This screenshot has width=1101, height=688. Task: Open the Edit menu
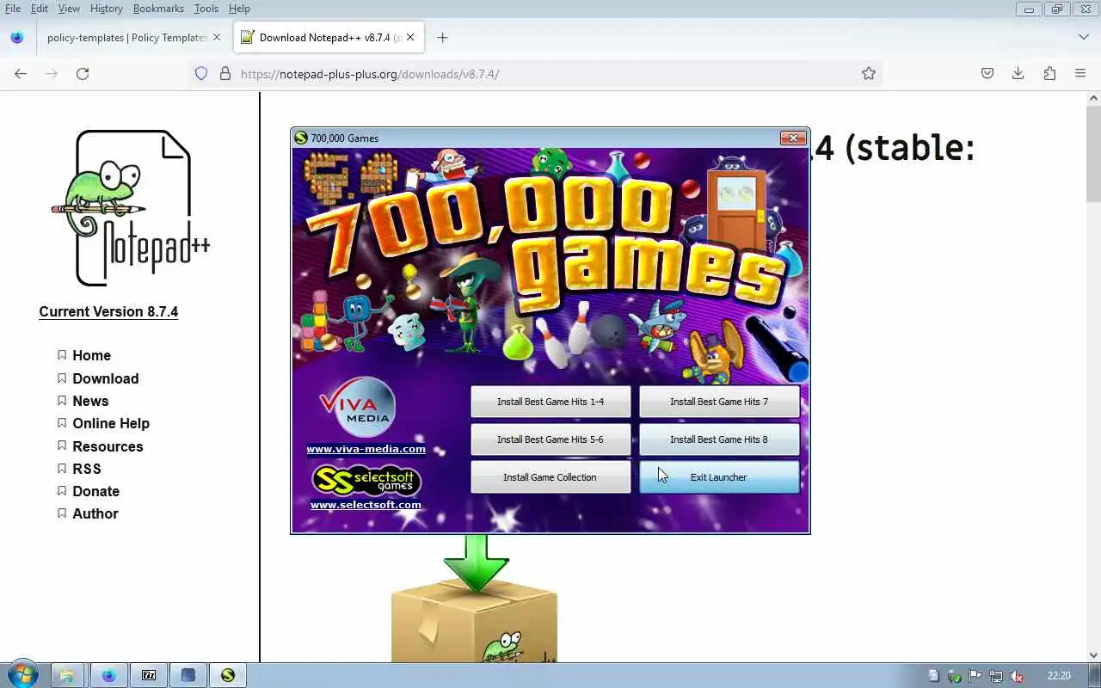click(x=40, y=9)
